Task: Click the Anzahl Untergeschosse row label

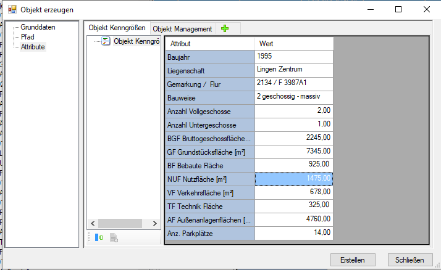Action: pos(210,125)
